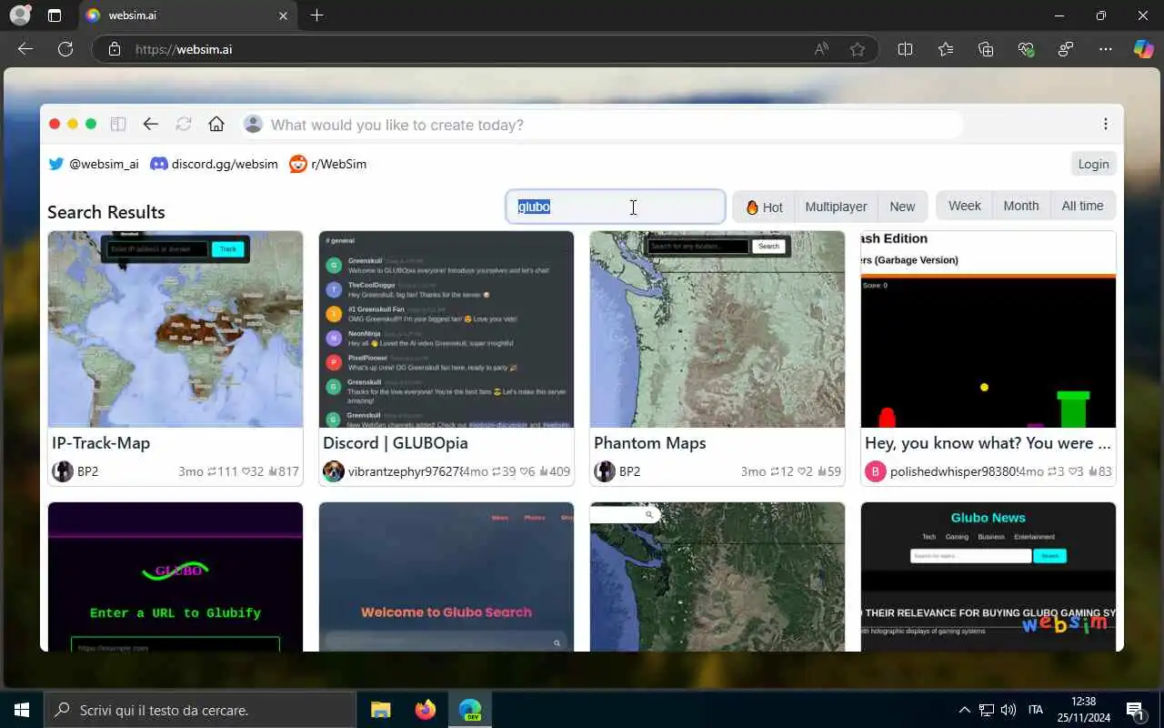Open Edge tab actions menu icon
The width and height of the screenshot is (1164, 728).
pos(55,15)
